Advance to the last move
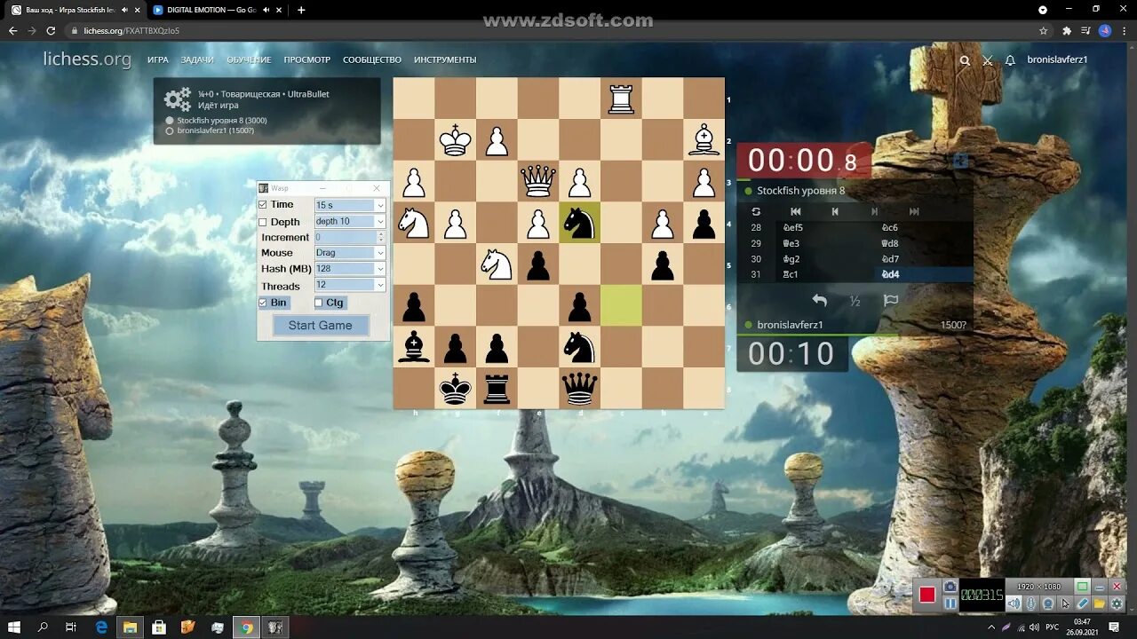The image size is (1137, 639). pyautogui.click(x=914, y=211)
